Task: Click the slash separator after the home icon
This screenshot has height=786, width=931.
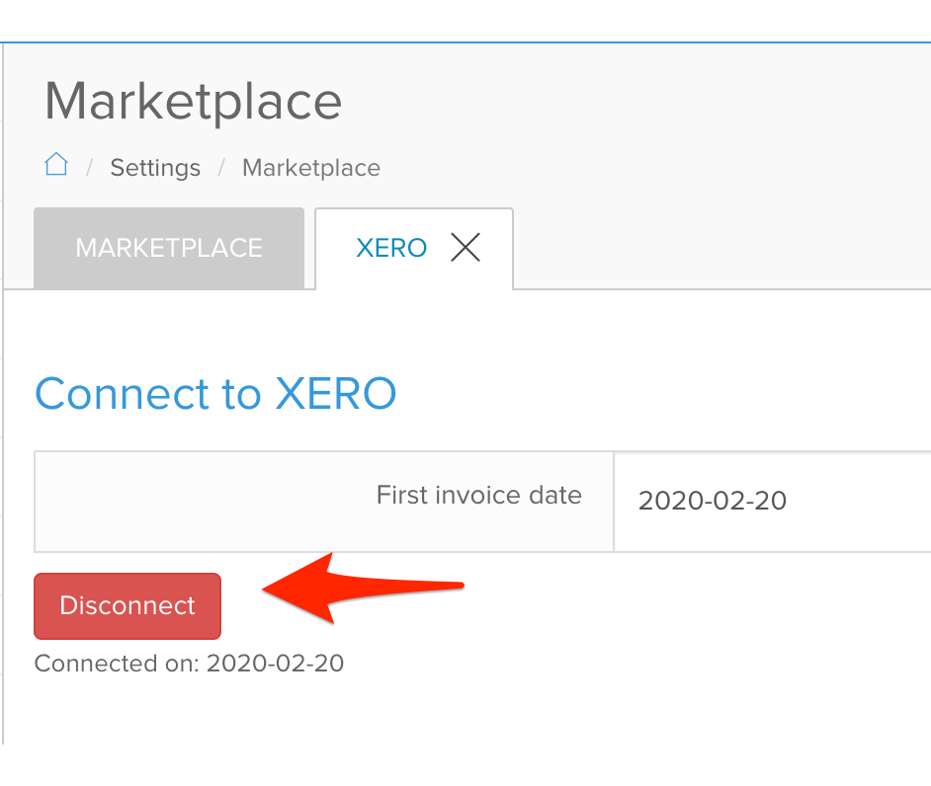Action: [x=90, y=168]
